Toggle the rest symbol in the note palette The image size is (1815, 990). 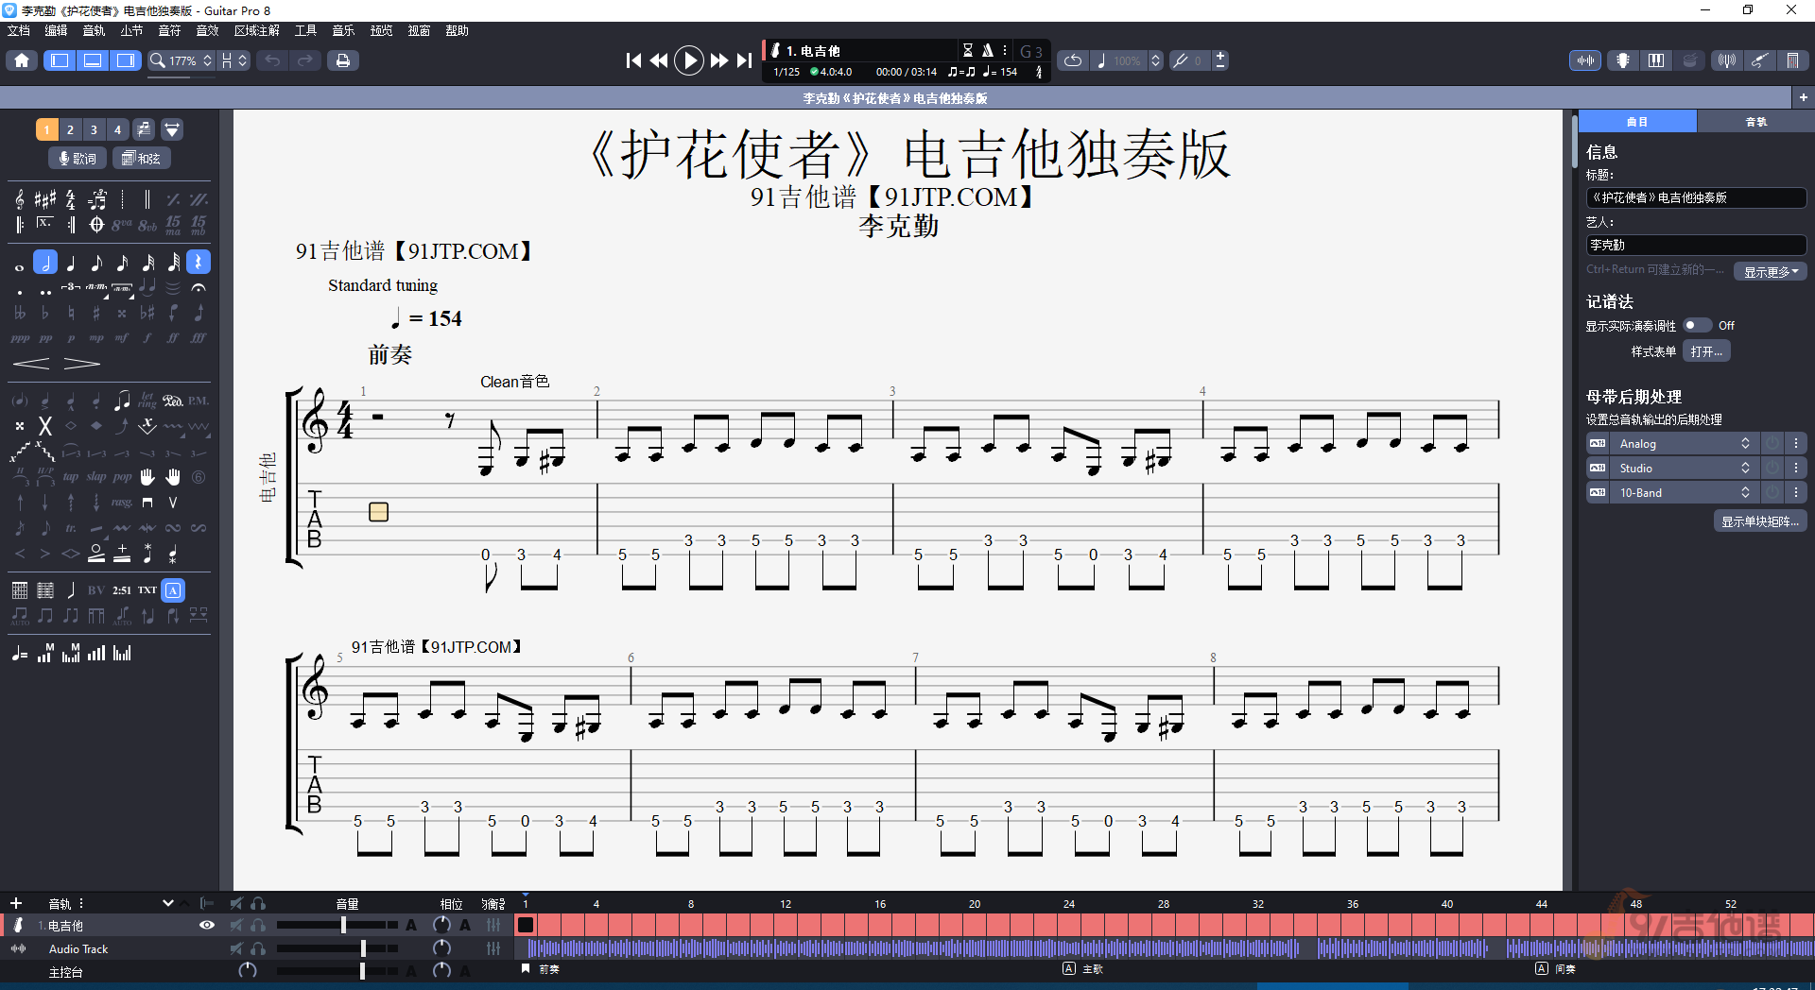pos(199,263)
